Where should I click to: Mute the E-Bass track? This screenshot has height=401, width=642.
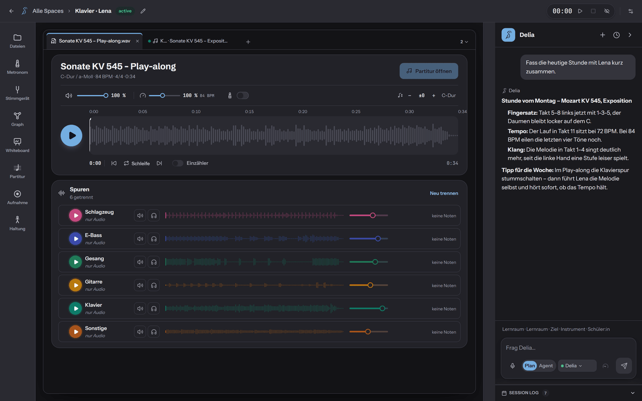coord(140,239)
